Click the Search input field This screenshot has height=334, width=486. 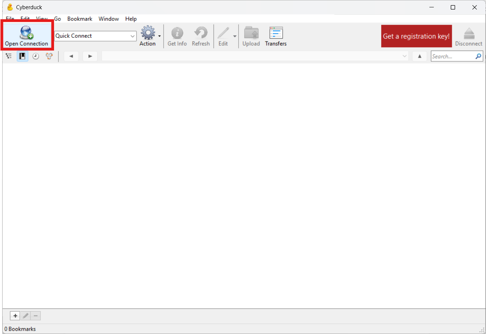pos(453,56)
